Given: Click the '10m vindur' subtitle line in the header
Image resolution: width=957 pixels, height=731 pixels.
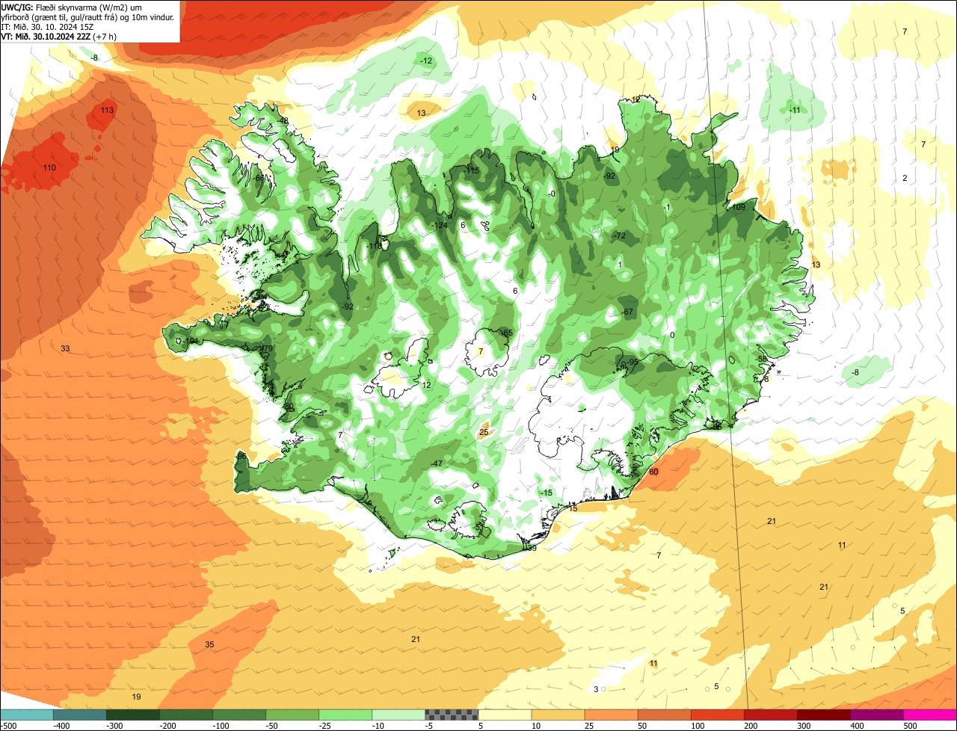Looking at the screenshot, I should coord(88,16).
